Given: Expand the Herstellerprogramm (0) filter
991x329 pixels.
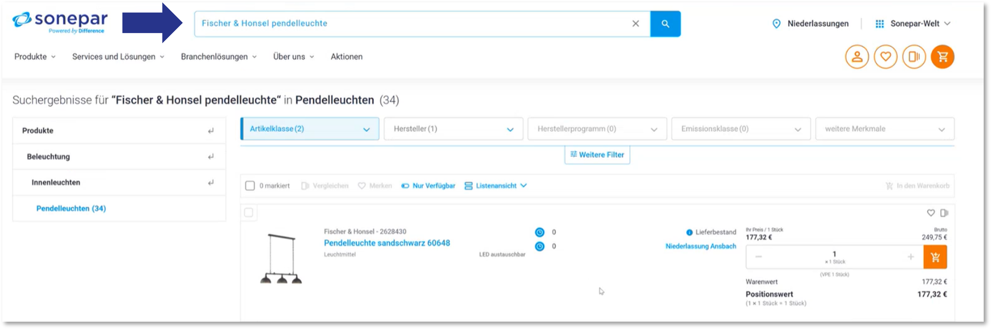Looking at the screenshot, I should [x=597, y=129].
